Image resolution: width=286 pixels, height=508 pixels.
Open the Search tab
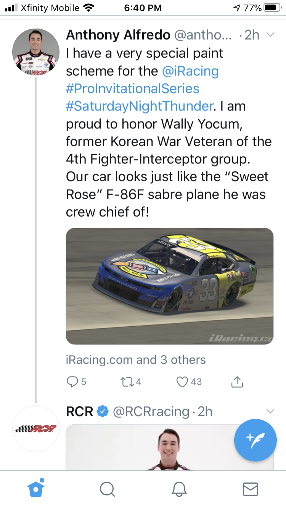pyautogui.click(x=107, y=489)
